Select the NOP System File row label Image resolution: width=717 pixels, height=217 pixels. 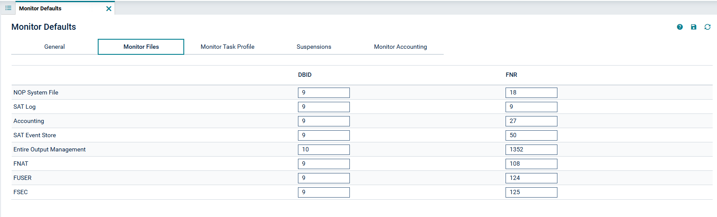point(36,92)
